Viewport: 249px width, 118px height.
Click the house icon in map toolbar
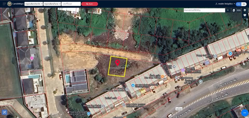(234, 10)
